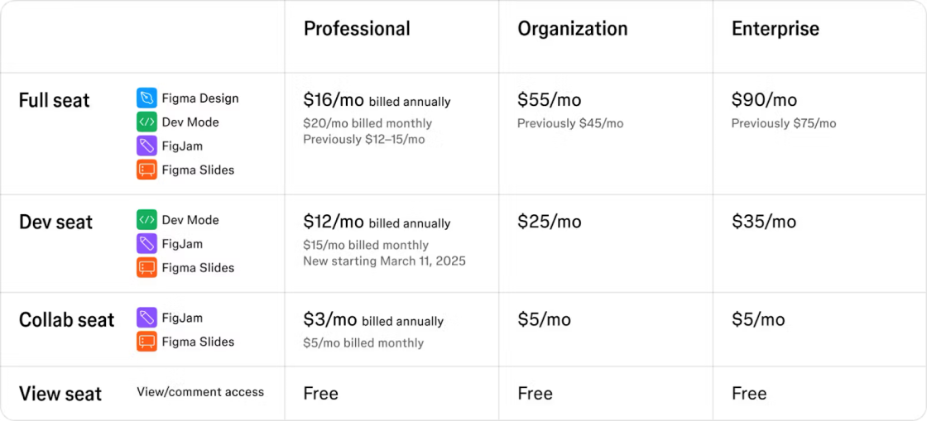Image resolution: width=927 pixels, height=421 pixels.
Task: Select the Organization column header
Action: pyautogui.click(x=572, y=29)
